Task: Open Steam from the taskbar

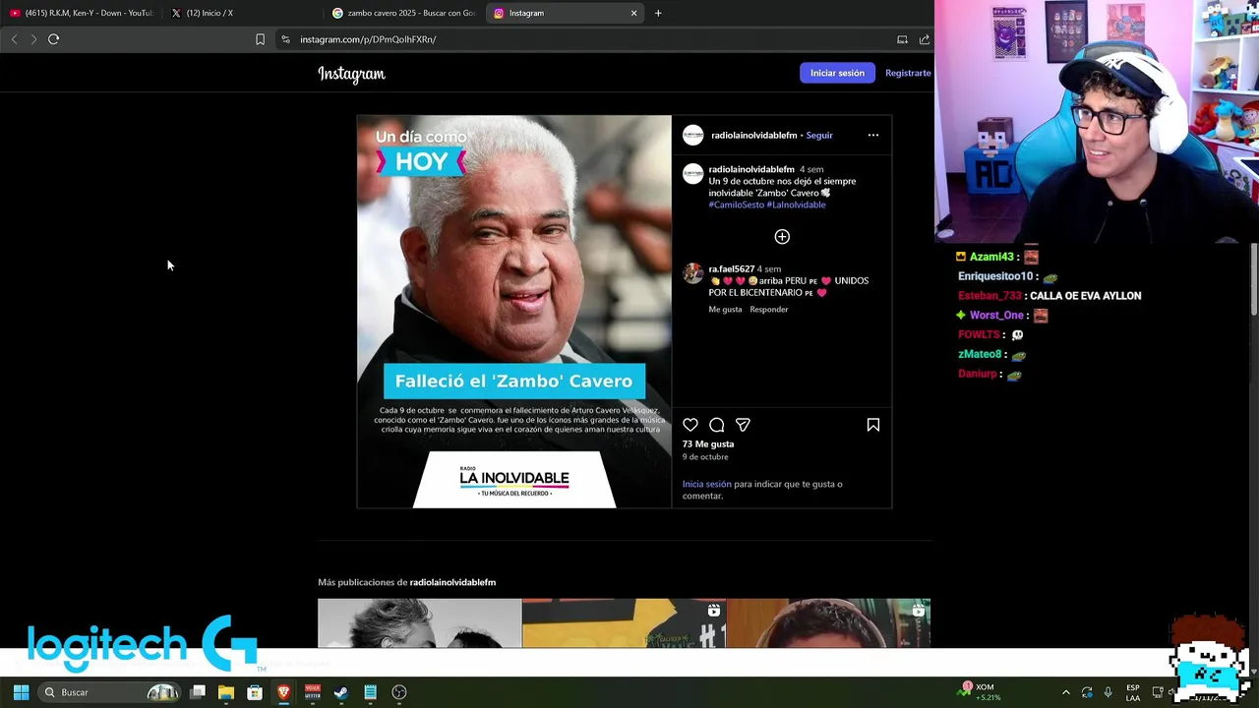Action: click(x=341, y=692)
